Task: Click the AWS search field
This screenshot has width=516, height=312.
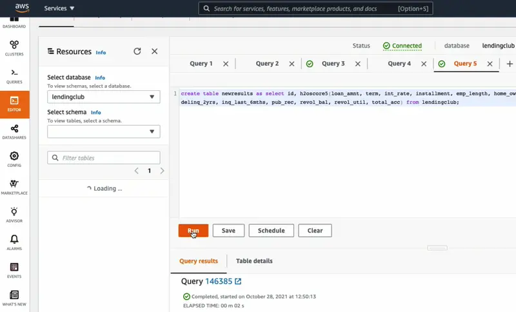Action: pos(315,8)
